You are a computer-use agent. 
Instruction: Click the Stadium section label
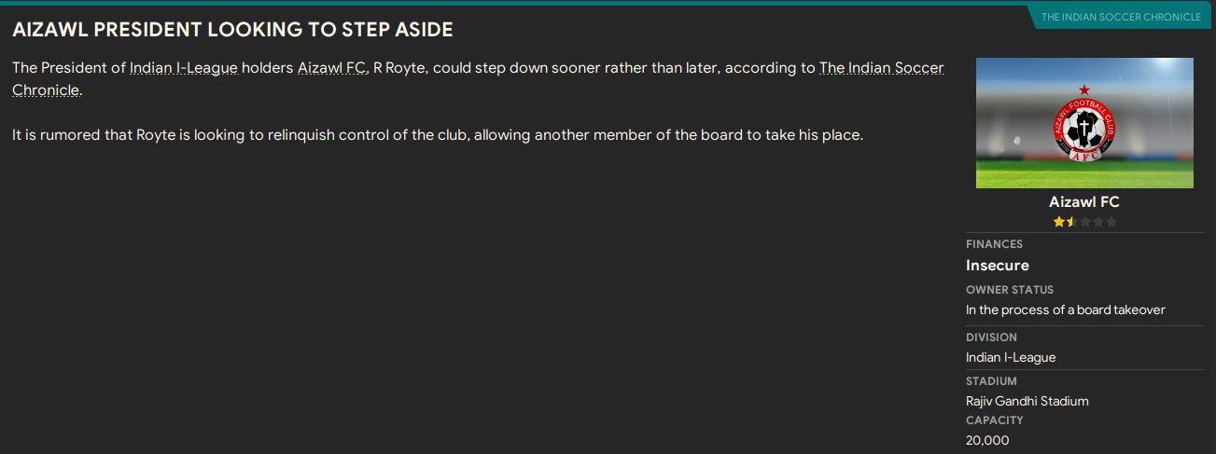tap(991, 381)
